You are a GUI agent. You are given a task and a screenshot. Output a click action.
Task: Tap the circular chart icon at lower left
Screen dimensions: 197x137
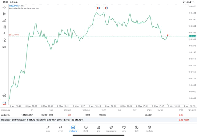pos(4,96)
